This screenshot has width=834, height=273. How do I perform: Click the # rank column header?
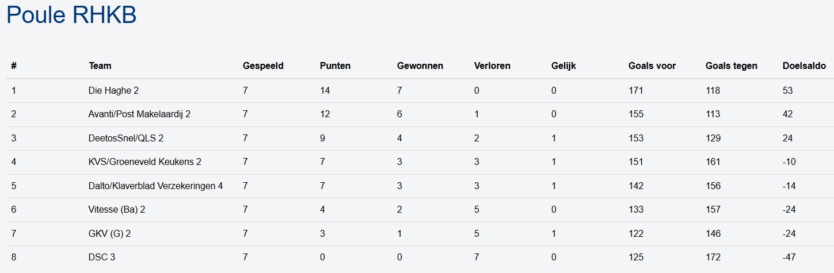(14, 66)
